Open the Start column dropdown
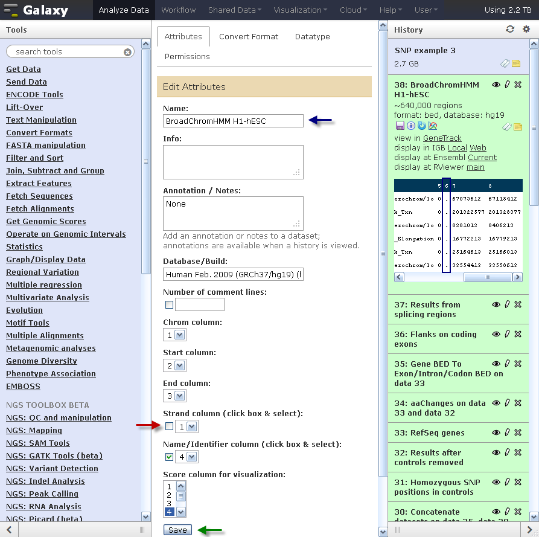Viewport: 539px width, 537px height. [174, 365]
